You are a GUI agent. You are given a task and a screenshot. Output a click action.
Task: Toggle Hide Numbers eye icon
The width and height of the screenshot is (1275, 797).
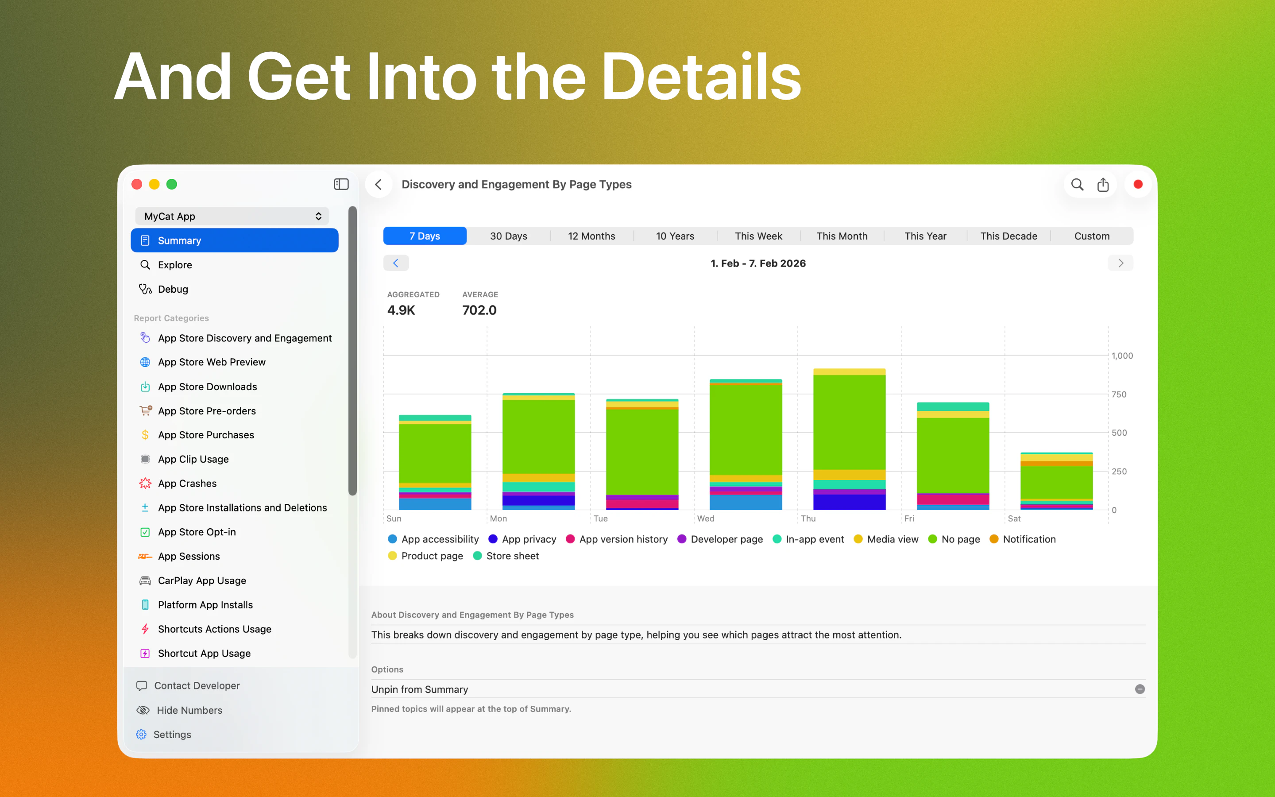click(x=143, y=710)
